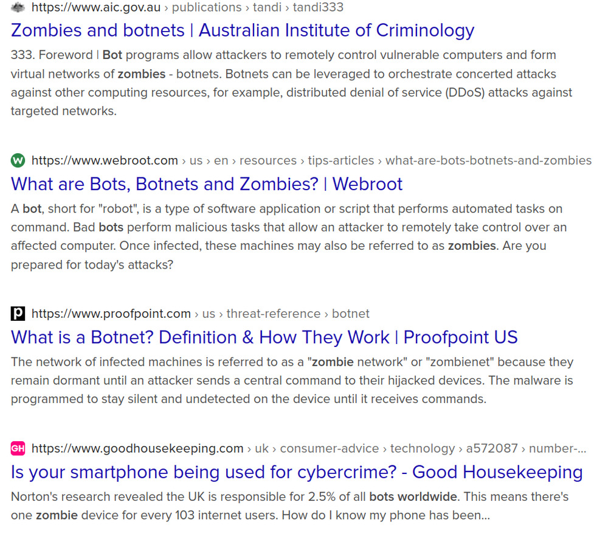Image resolution: width=608 pixels, height=536 pixels.
Task: Click the snippet describing the "zombienet"
Action: coord(292,380)
